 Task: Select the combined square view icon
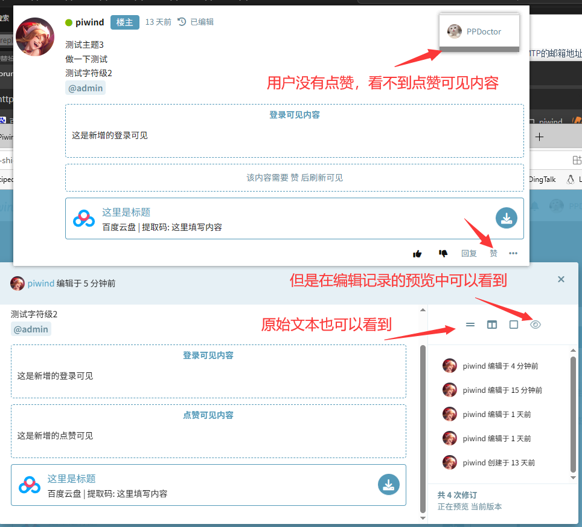514,325
